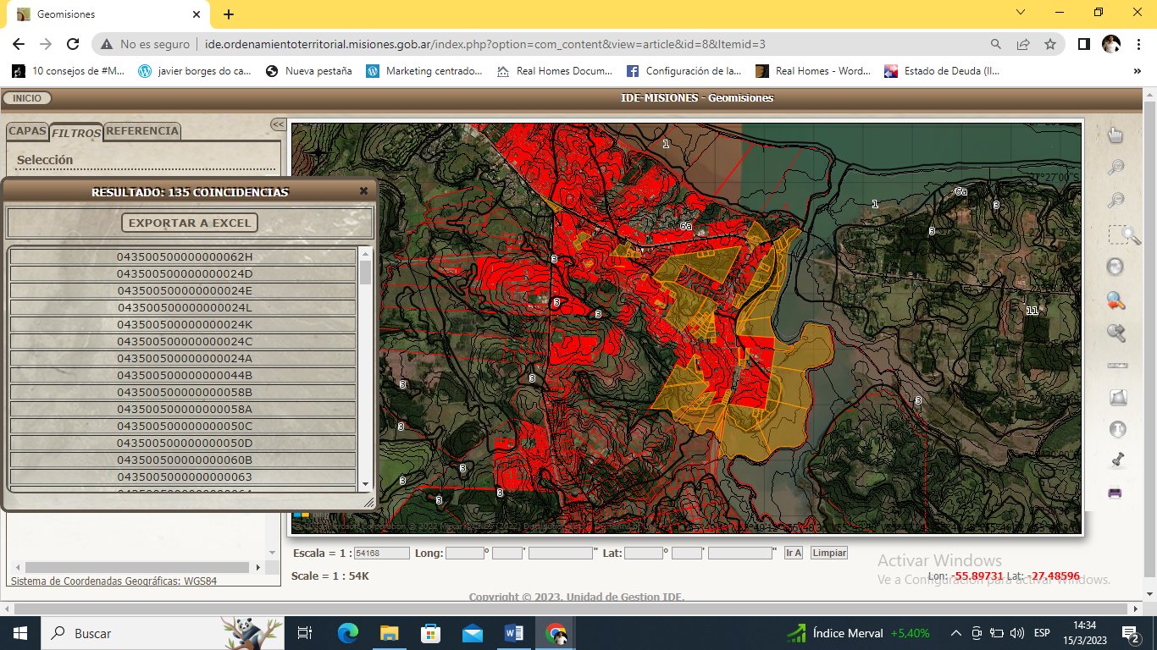This screenshot has width=1157, height=650.
Task: Click results list scroll-down arrow
Action: pyautogui.click(x=365, y=484)
